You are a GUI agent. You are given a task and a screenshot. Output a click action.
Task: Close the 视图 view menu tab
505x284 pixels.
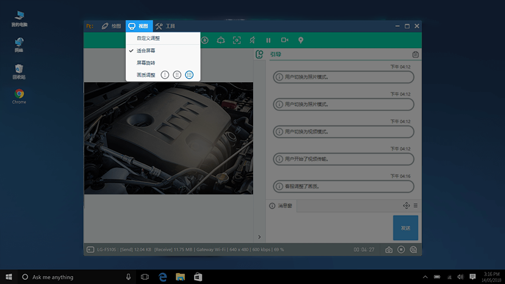tap(139, 26)
